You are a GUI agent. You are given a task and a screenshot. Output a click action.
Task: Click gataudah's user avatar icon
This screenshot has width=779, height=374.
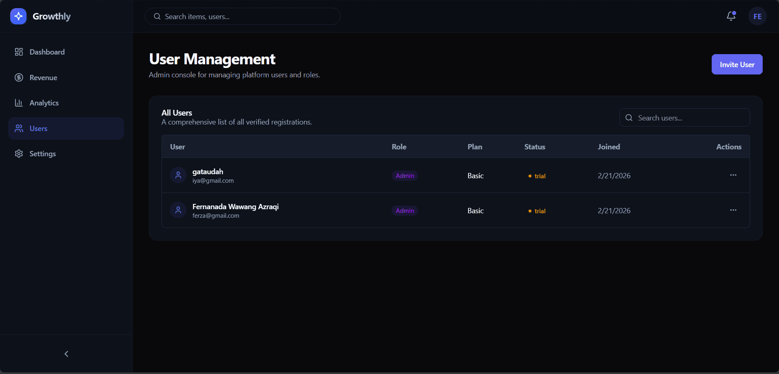click(178, 175)
